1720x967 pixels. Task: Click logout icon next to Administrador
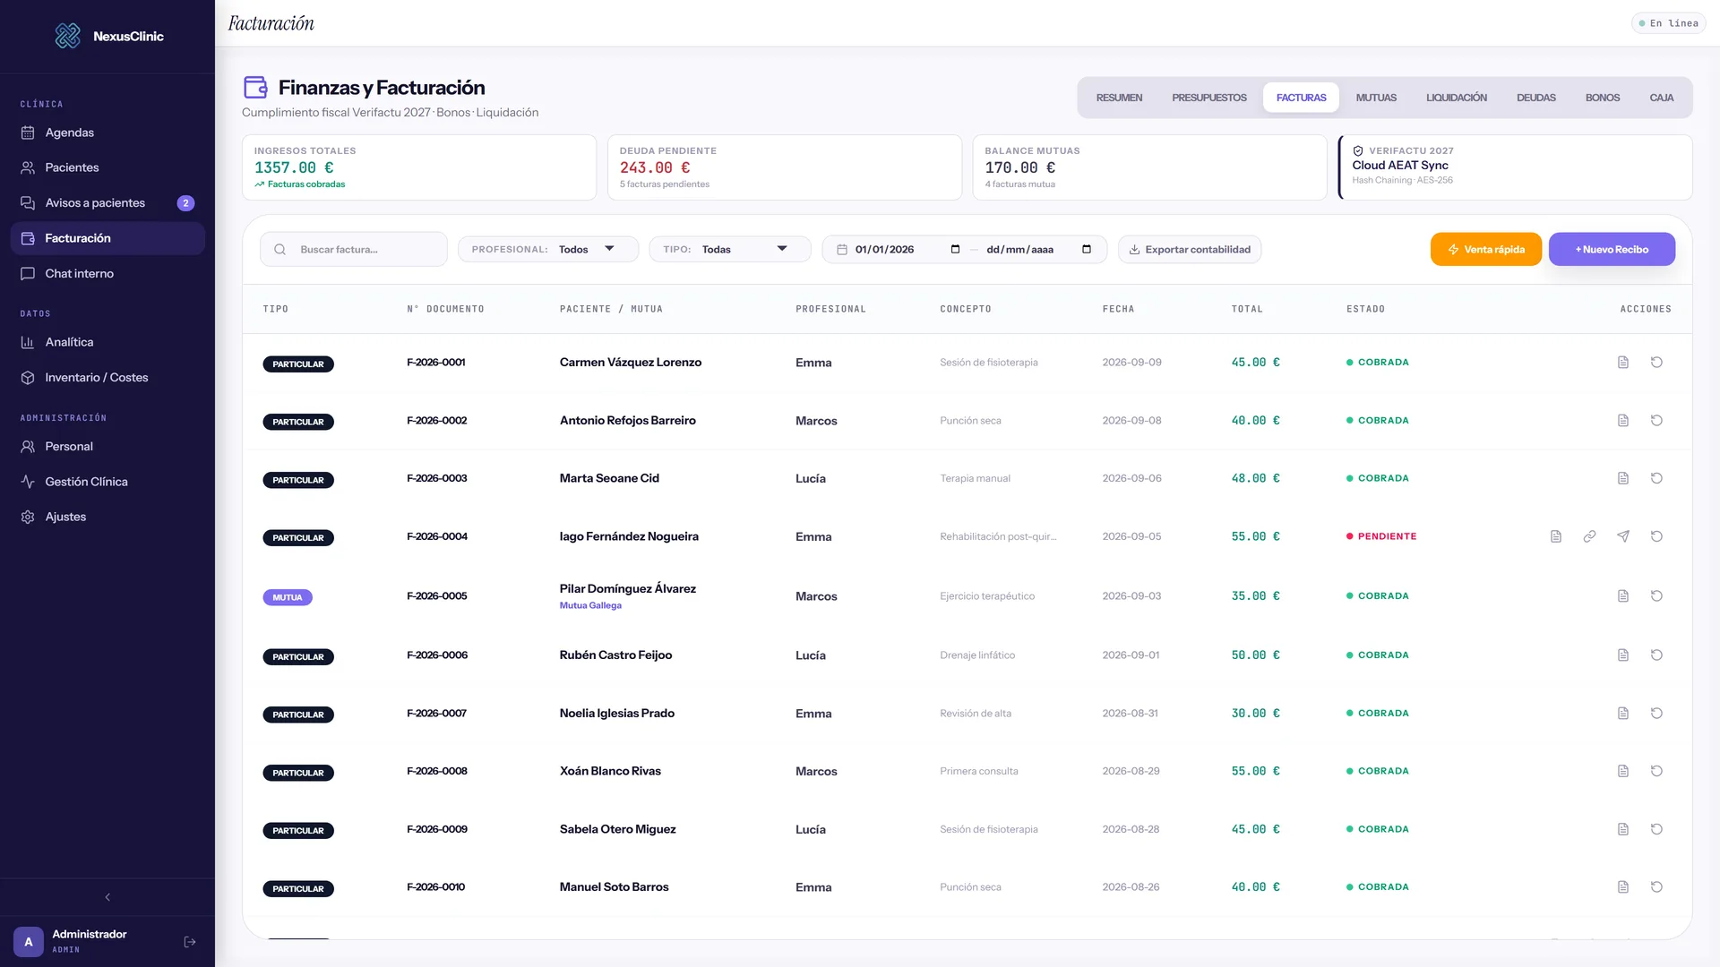click(190, 942)
